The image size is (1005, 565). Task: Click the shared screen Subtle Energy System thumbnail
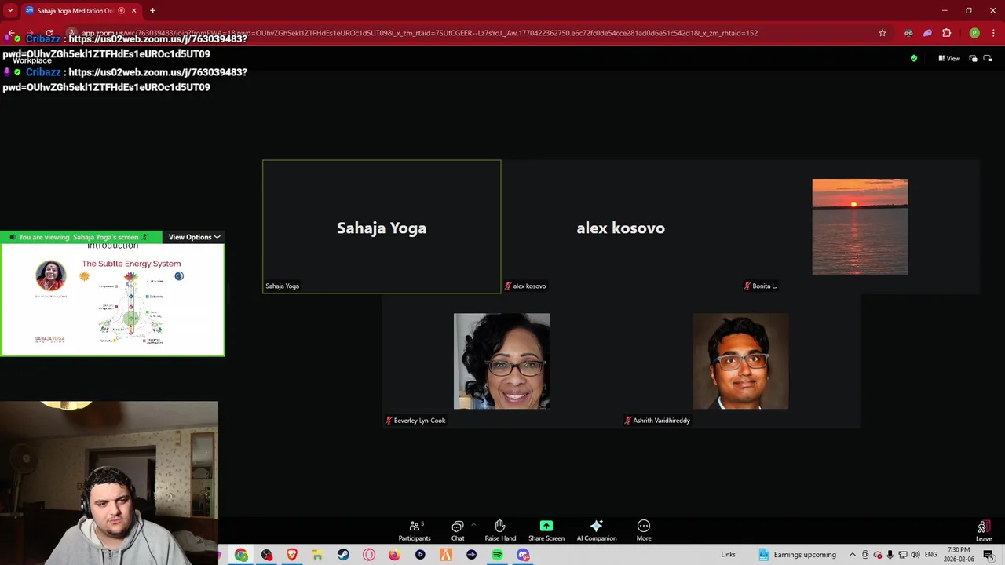[112, 300]
